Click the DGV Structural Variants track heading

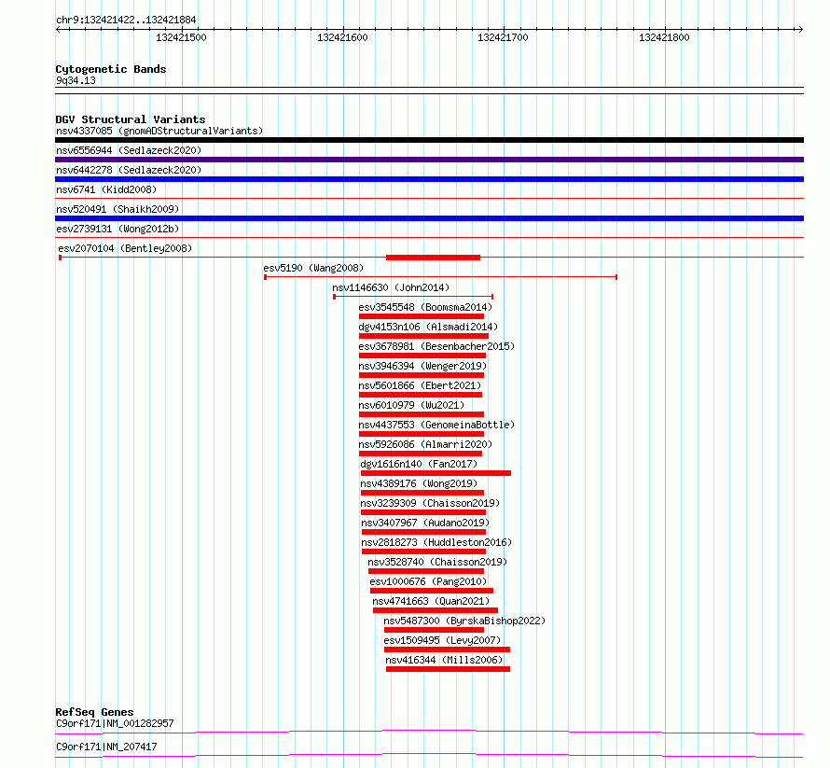pos(131,119)
